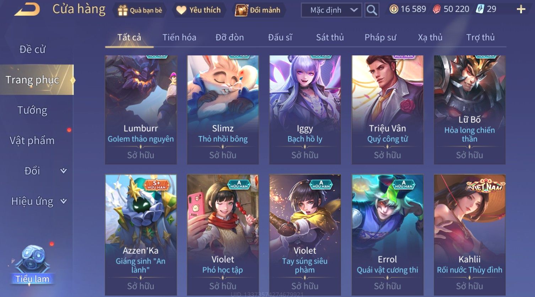The height and width of the screenshot is (297, 535).
Task: Open Lumburr Golem thảo nguyên skin card
Action: pos(141,109)
